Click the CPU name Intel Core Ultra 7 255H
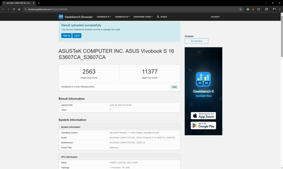 coord(124,162)
